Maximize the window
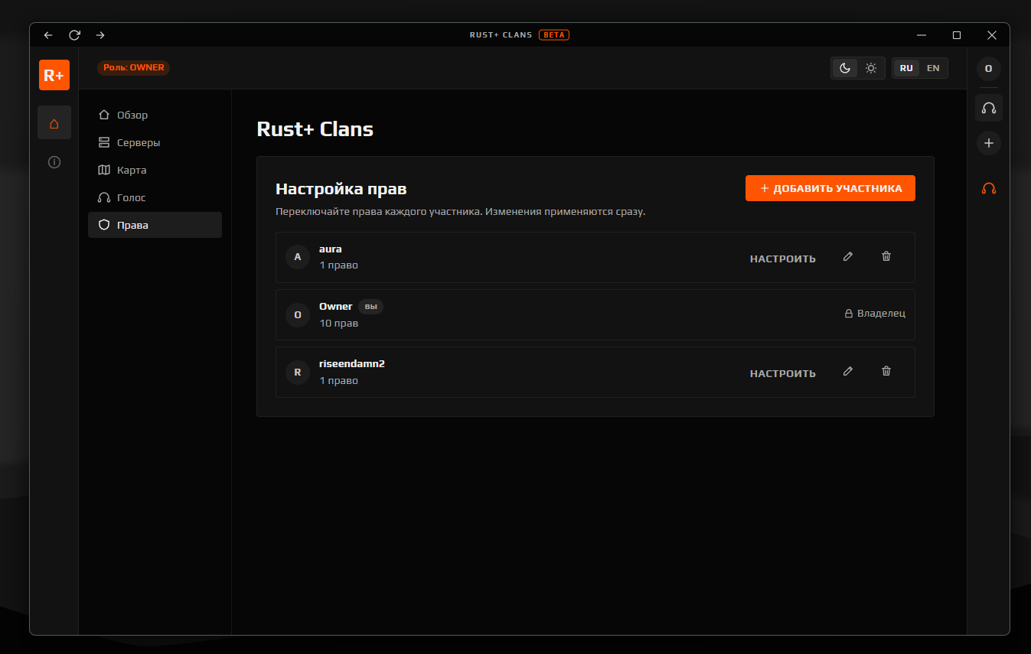Screen dimensions: 1031x654 [957, 35]
